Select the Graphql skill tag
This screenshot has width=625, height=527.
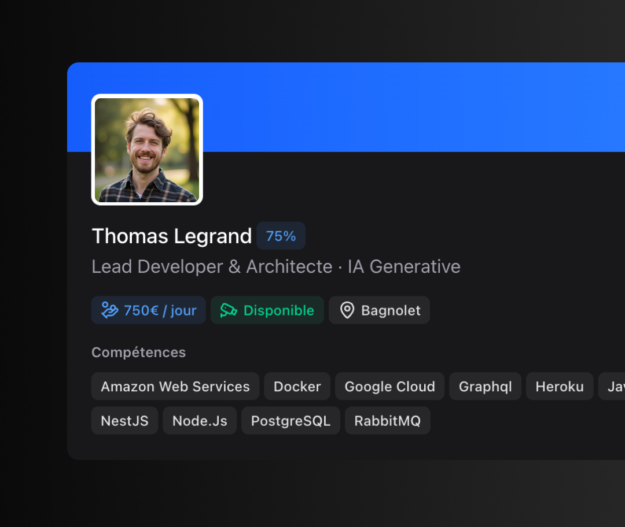[x=485, y=387]
